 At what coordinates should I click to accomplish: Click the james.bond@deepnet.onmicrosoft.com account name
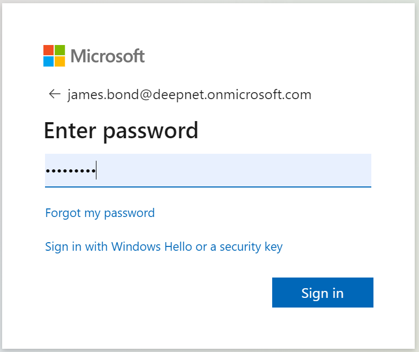point(189,95)
